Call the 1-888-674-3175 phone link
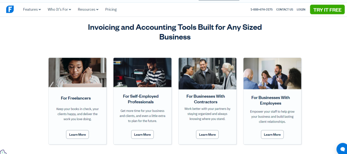The image size is (347, 154). 261,9
